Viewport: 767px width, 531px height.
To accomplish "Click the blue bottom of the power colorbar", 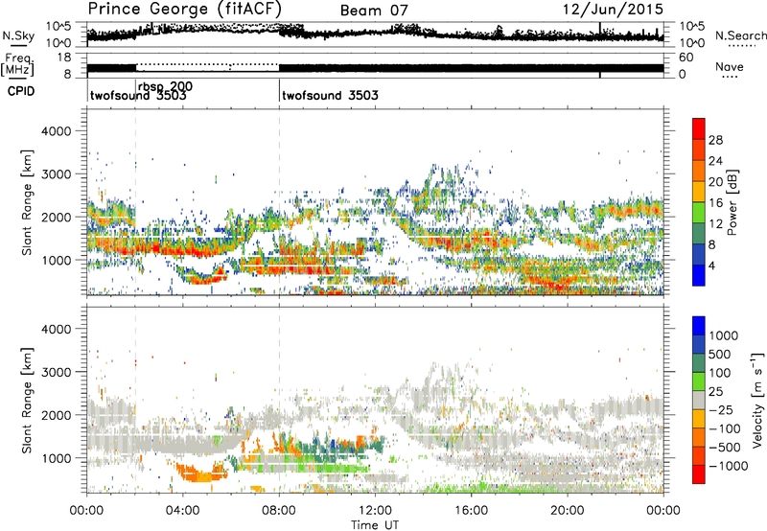I will click(x=699, y=275).
